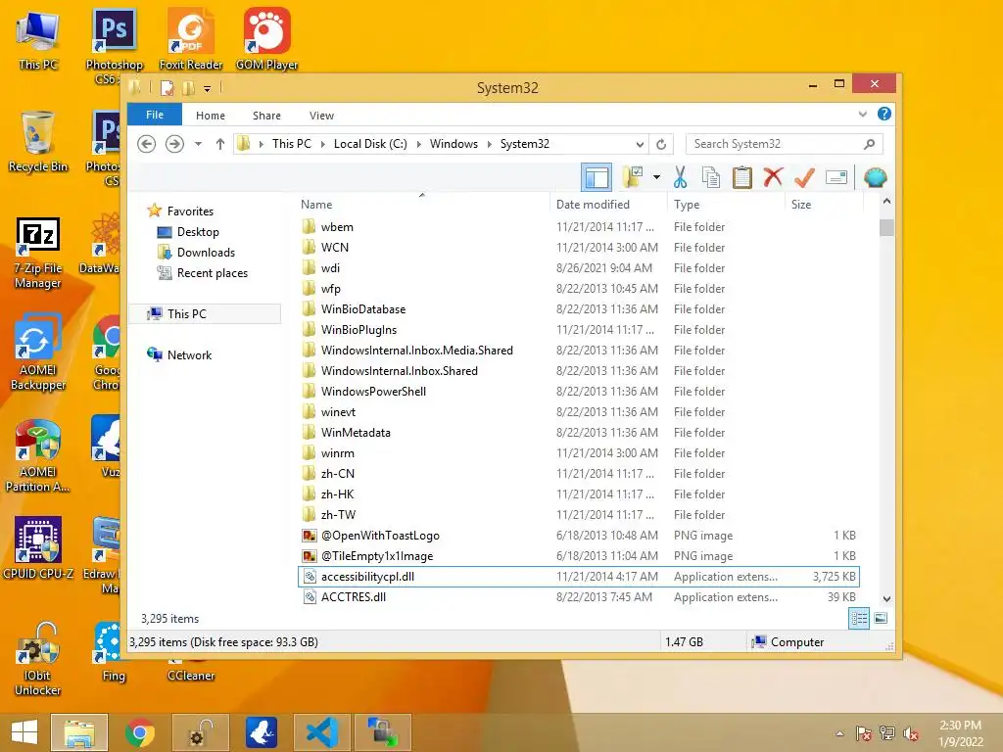Click Local Disk (C:) breadcrumb

click(370, 144)
